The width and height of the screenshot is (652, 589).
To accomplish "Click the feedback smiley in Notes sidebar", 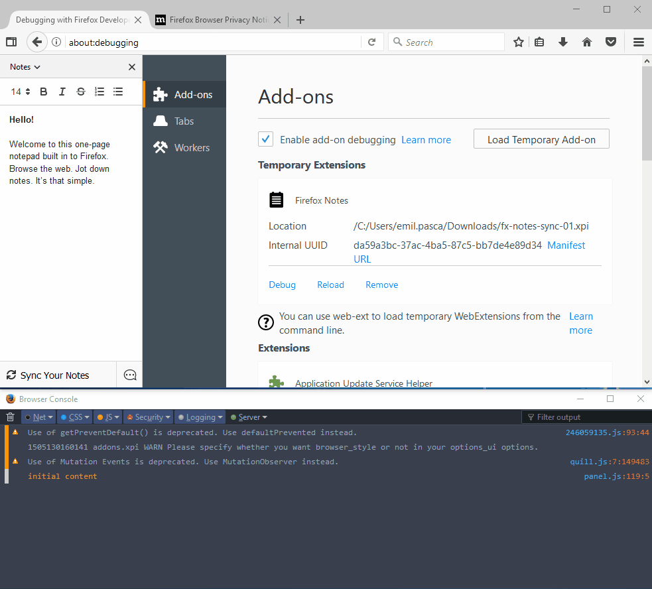I will (129, 375).
